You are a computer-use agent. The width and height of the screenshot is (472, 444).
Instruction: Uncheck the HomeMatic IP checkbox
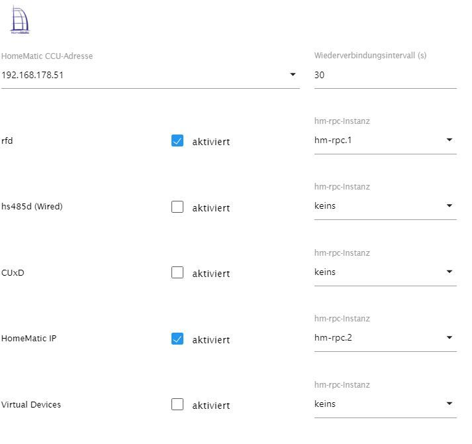pos(177,339)
